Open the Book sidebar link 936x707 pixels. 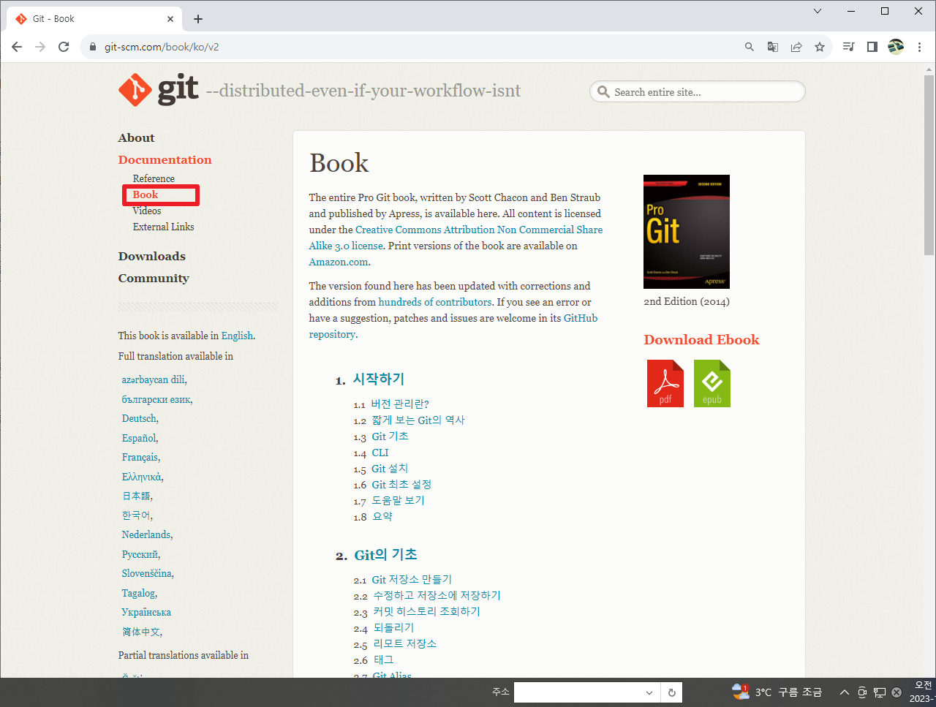[x=146, y=194]
